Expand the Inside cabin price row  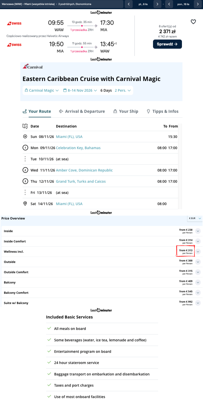coord(198,231)
